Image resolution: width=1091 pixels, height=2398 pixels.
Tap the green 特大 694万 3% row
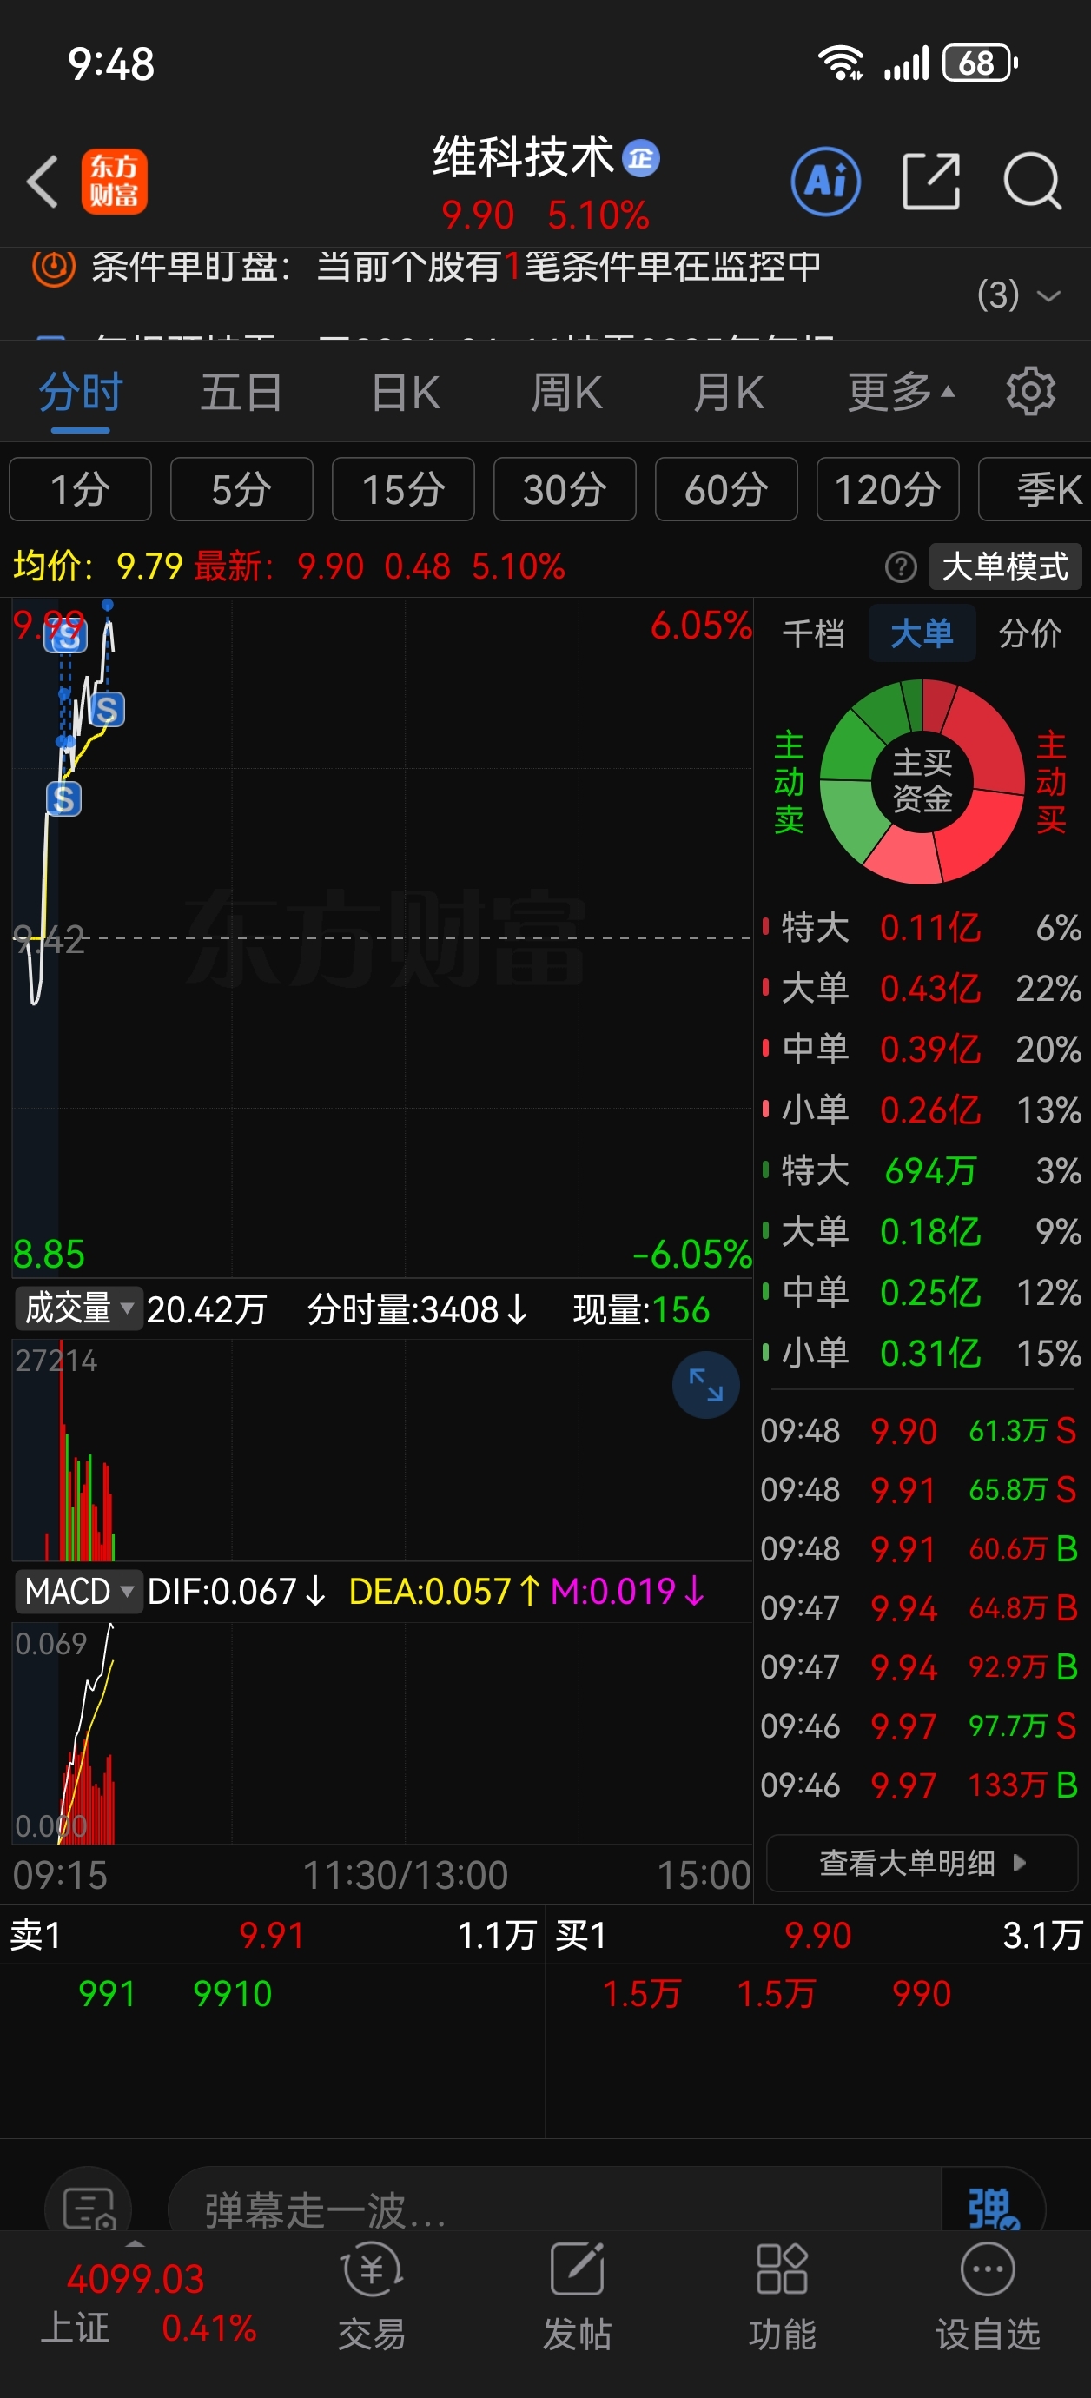[x=922, y=1170]
